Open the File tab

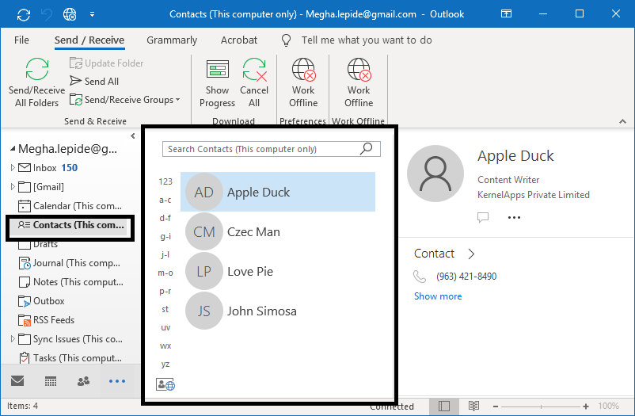pos(21,40)
